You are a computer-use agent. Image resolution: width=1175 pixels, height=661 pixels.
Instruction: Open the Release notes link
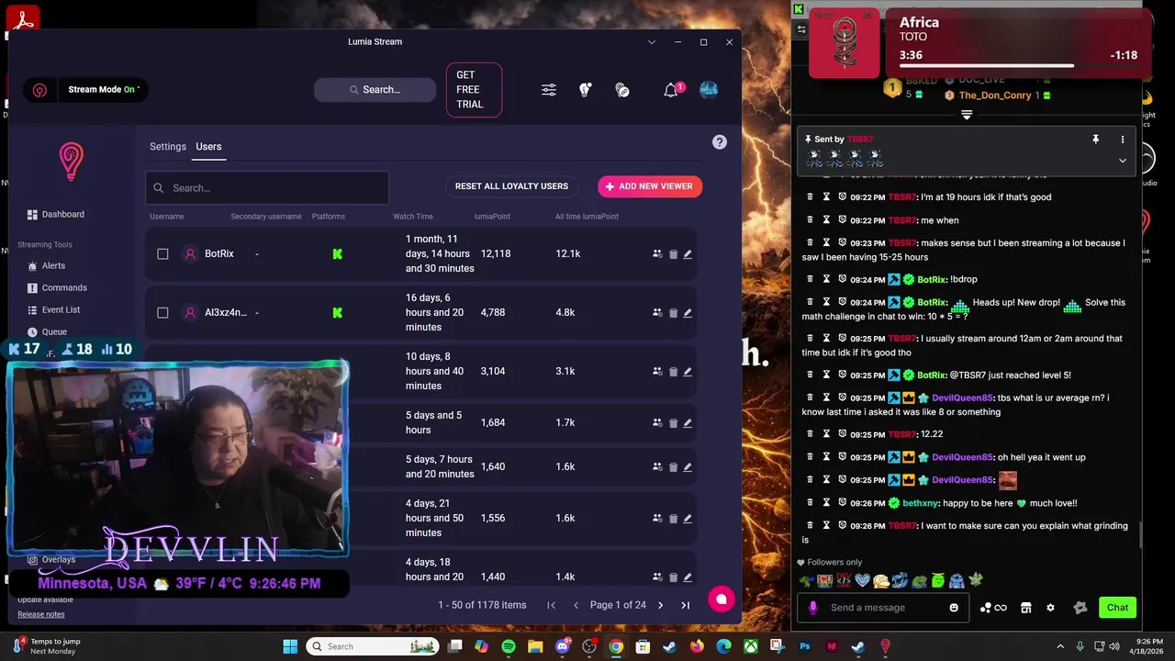point(41,614)
